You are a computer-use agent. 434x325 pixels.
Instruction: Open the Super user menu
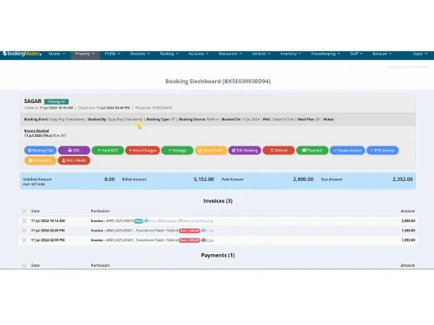[420, 54]
